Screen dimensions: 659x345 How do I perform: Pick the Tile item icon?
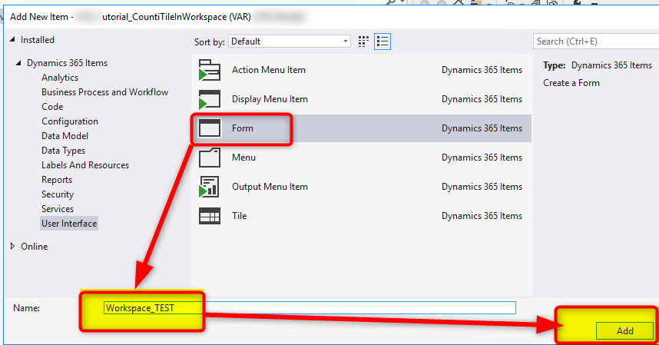pyautogui.click(x=210, y=216)
